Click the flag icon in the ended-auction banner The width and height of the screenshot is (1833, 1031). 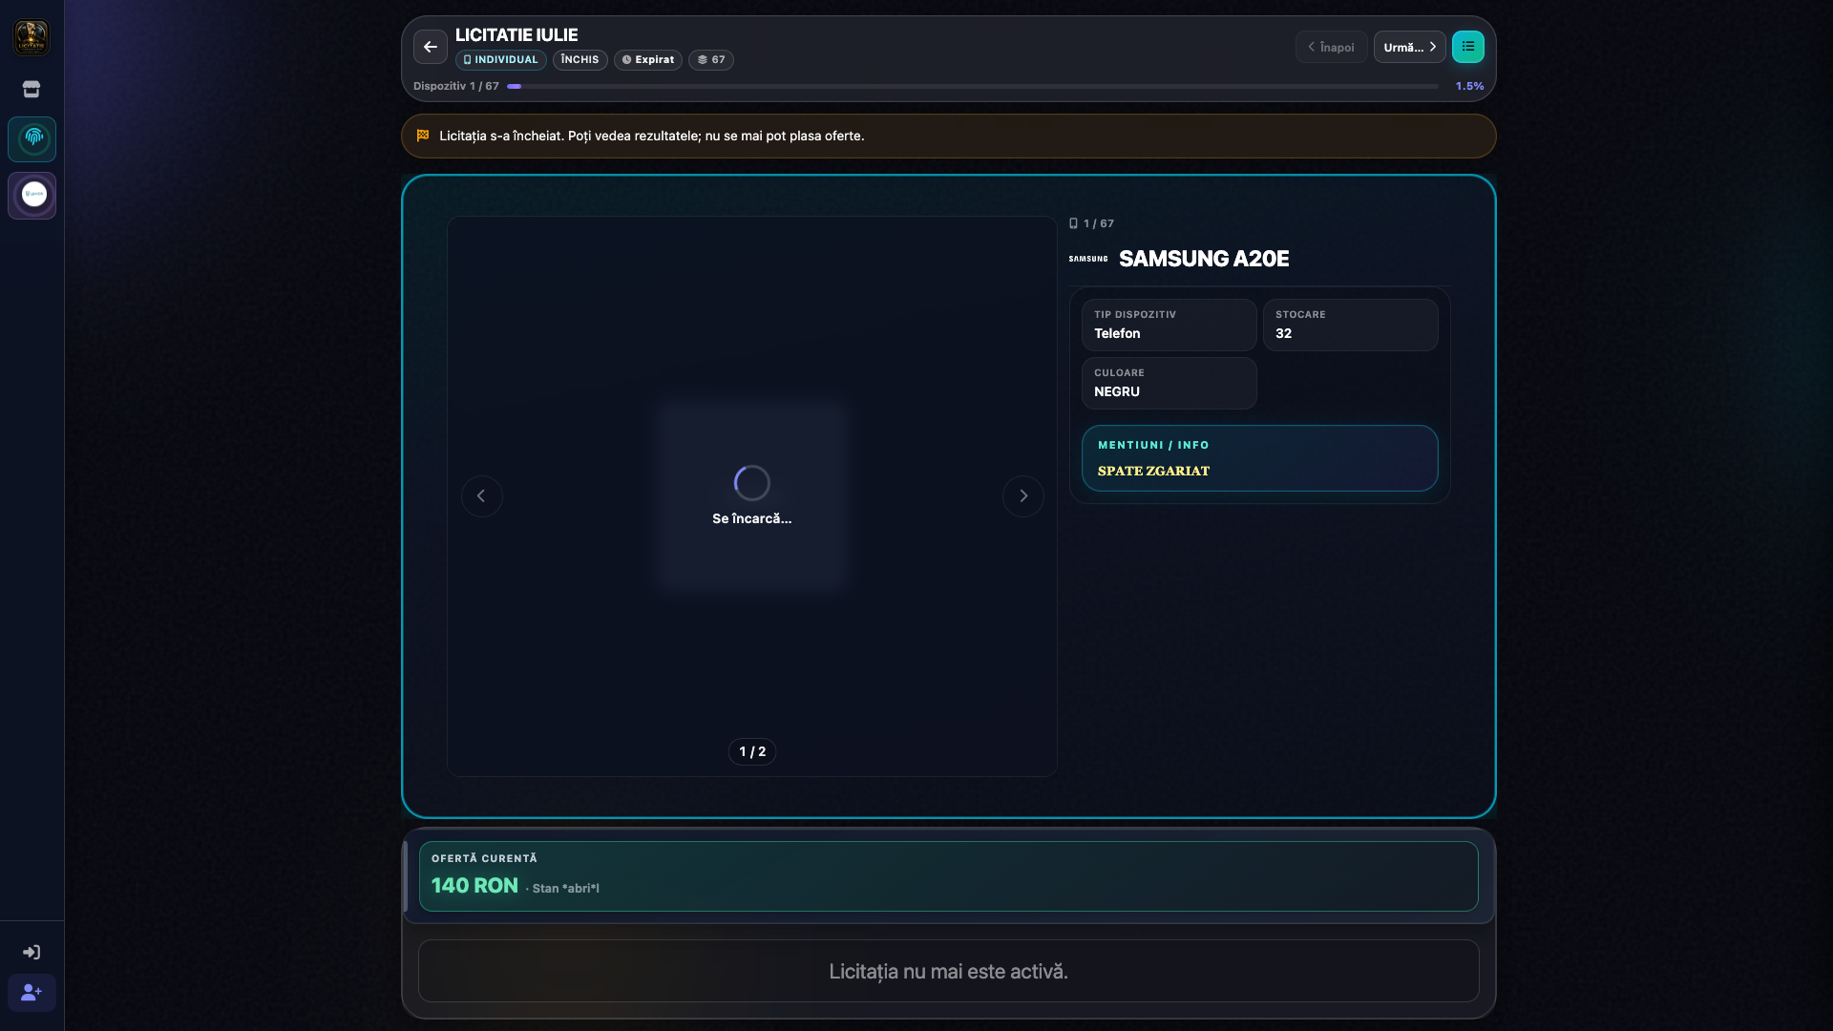(423, 136)
